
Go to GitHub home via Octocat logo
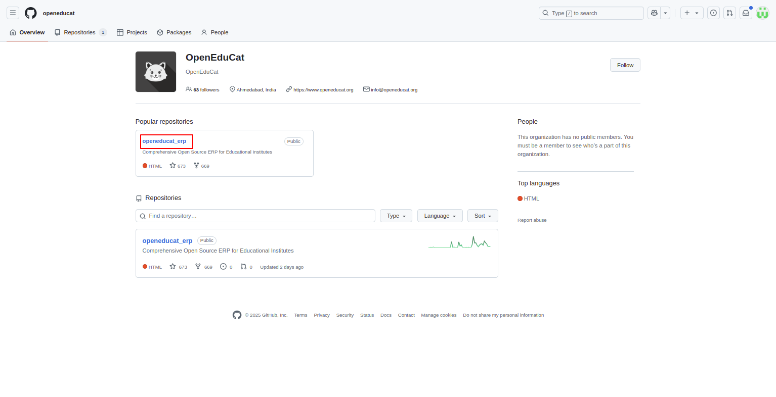point(31,13)
